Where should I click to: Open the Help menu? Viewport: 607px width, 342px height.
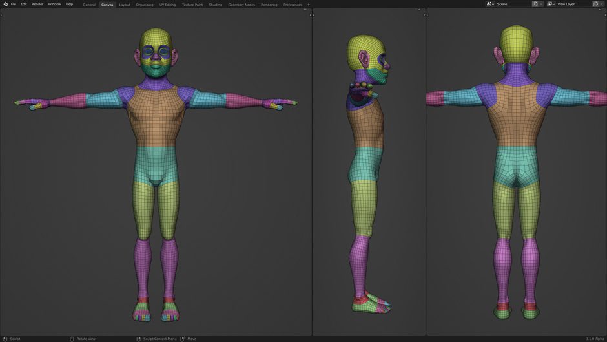click(69, 4)
